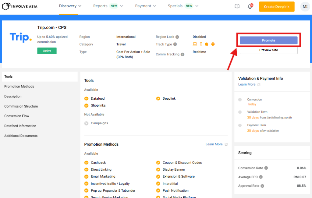Select Commission Structure in the sidebar
The image size is (312, 198).
[x=21, y=106]
